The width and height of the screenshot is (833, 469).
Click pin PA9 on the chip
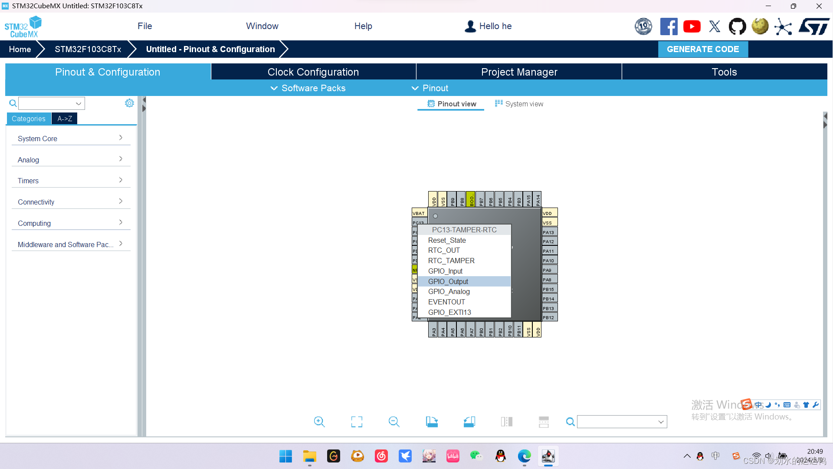point(550,270)
